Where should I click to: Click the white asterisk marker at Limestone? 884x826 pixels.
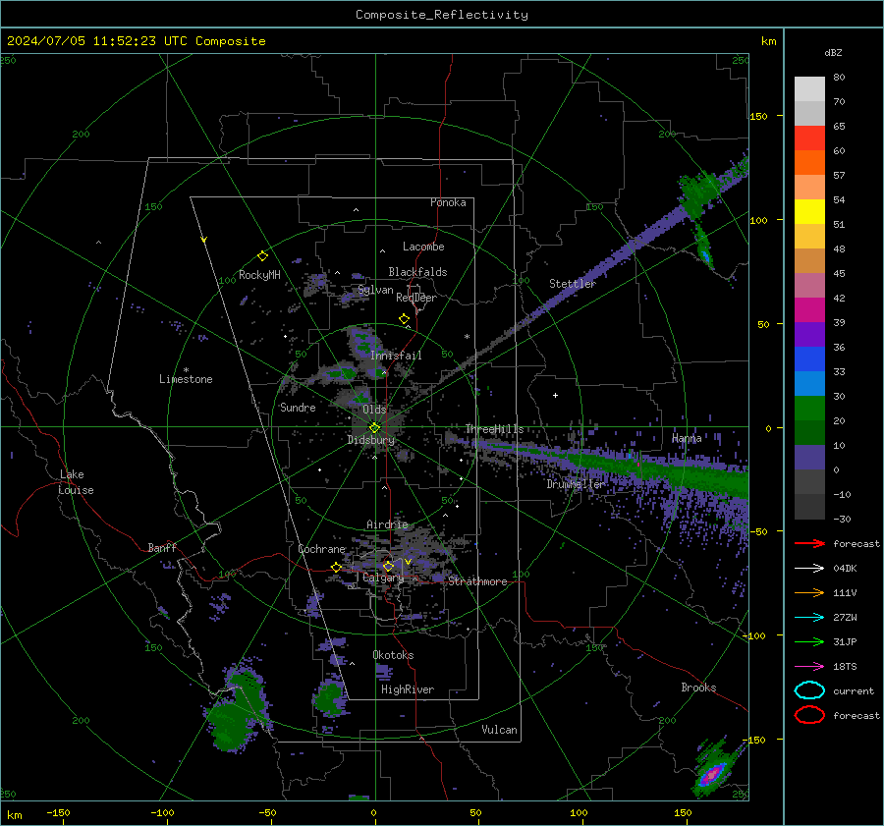pyautogui.click(x=186, y=370)
